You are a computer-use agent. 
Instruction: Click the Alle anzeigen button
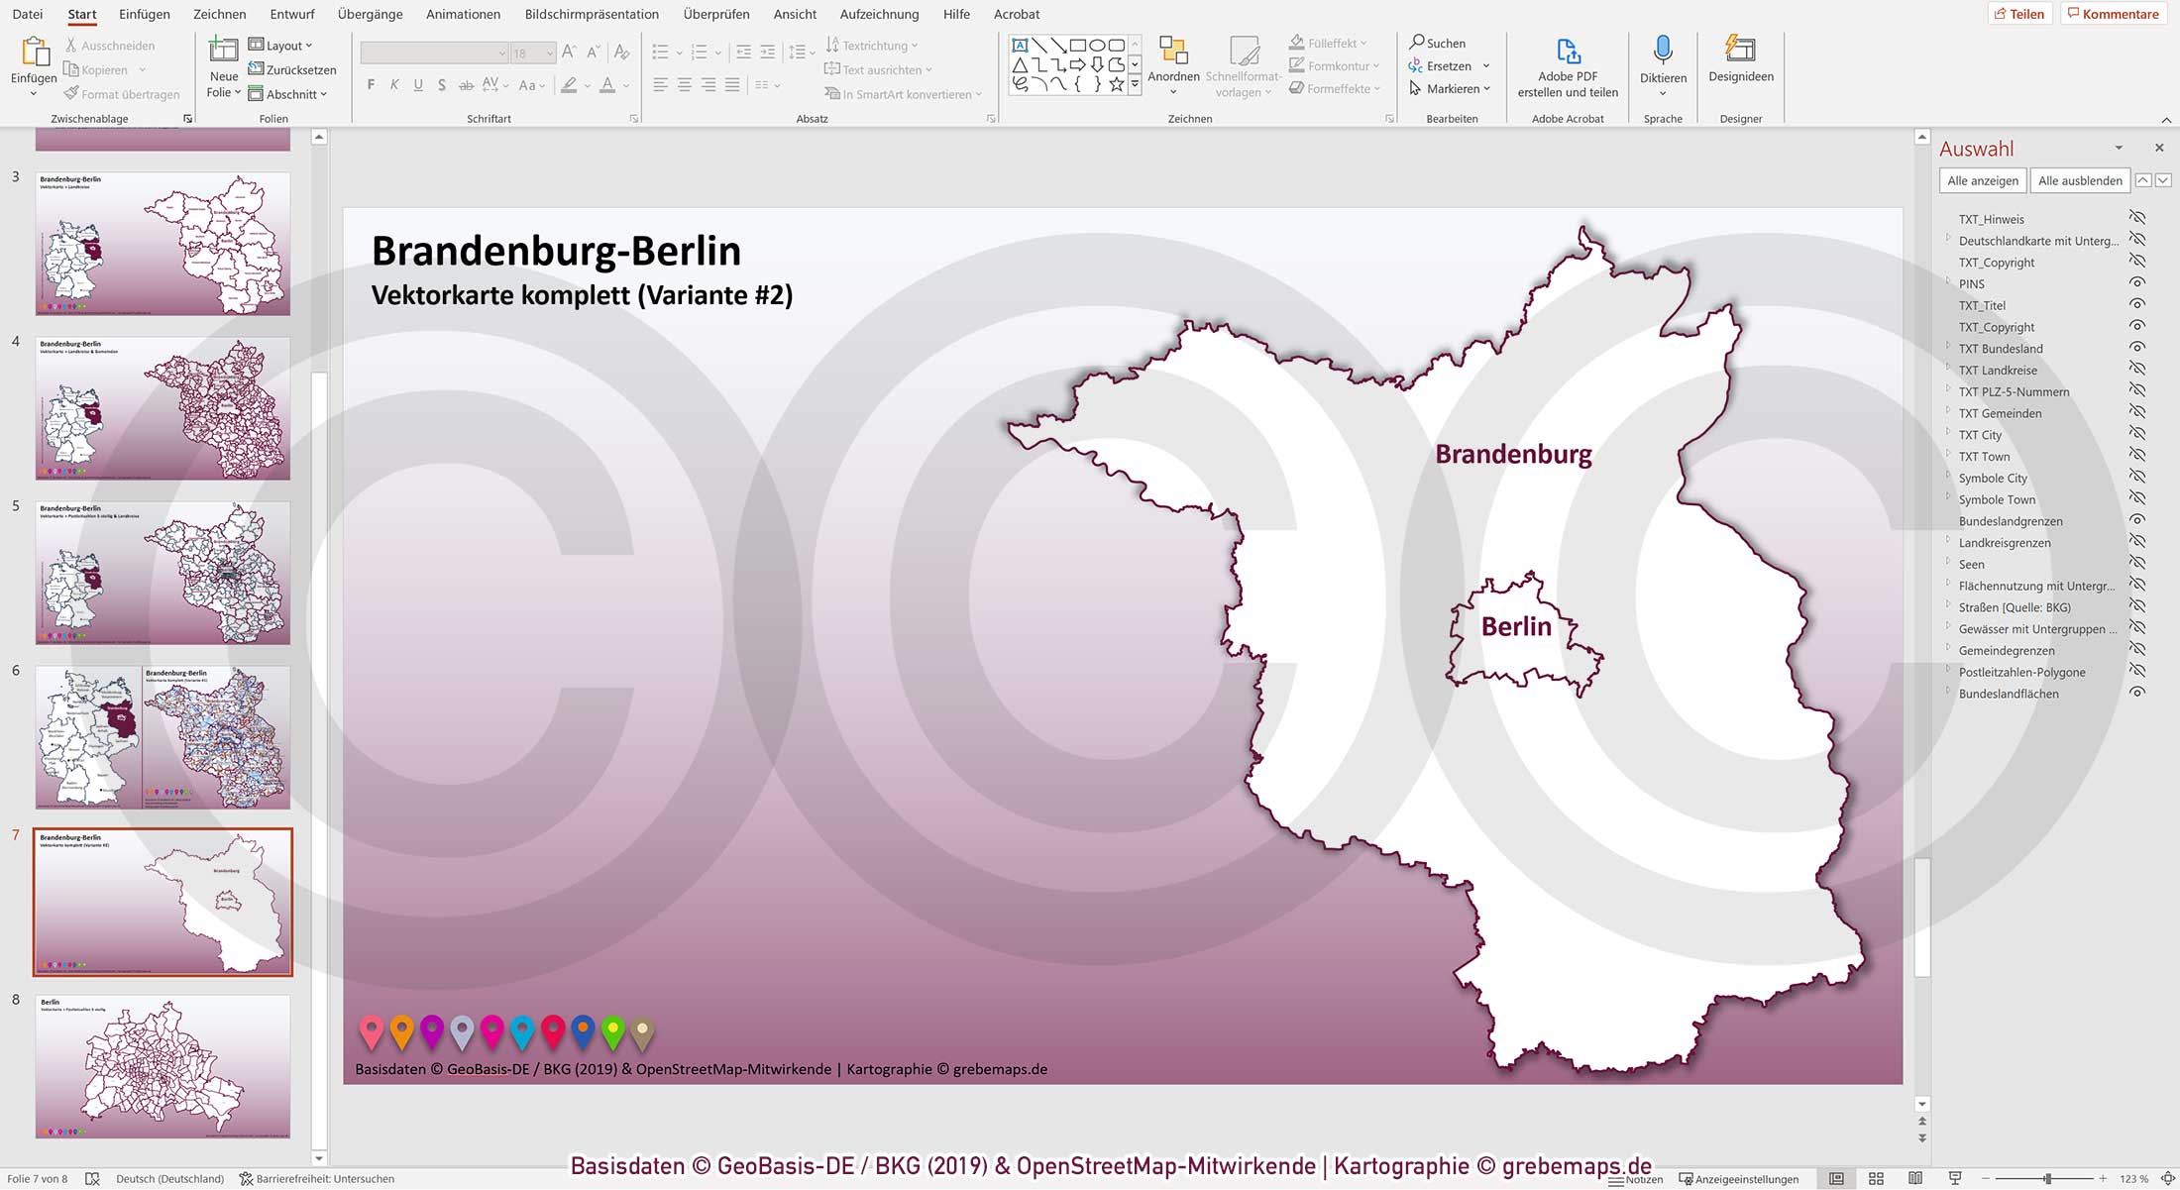(x=1982, y=180)
